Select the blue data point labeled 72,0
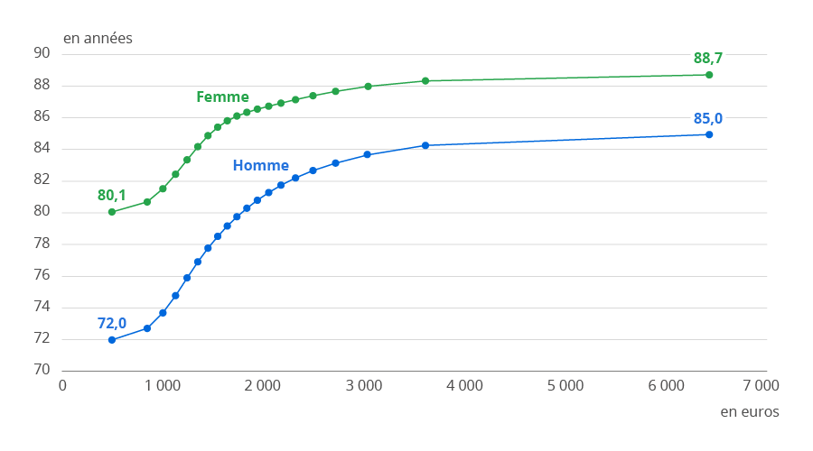 point(112,340)
